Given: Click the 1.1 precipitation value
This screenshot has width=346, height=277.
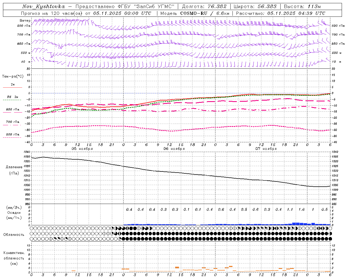Looking at the screenshot, I should point(290,209).
